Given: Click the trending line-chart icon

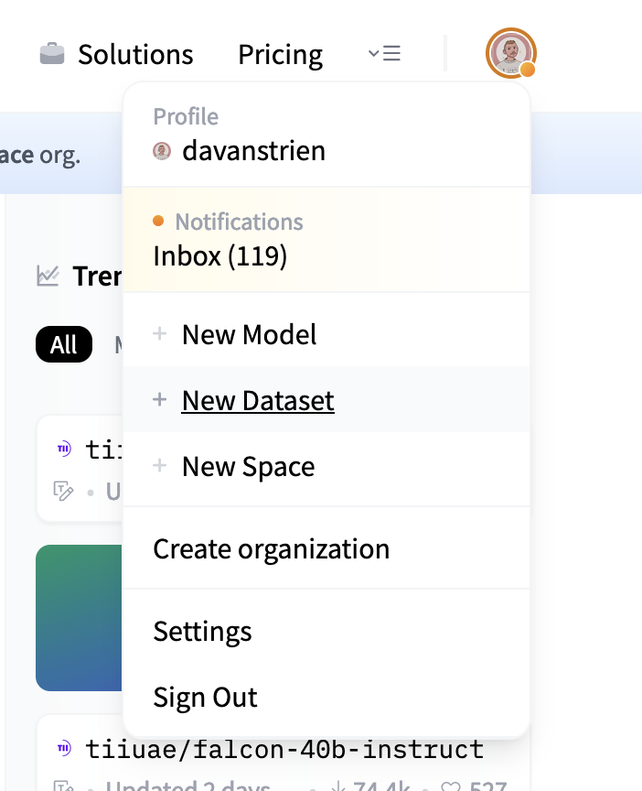Looking at the screenshot, I should click(48, 276).
